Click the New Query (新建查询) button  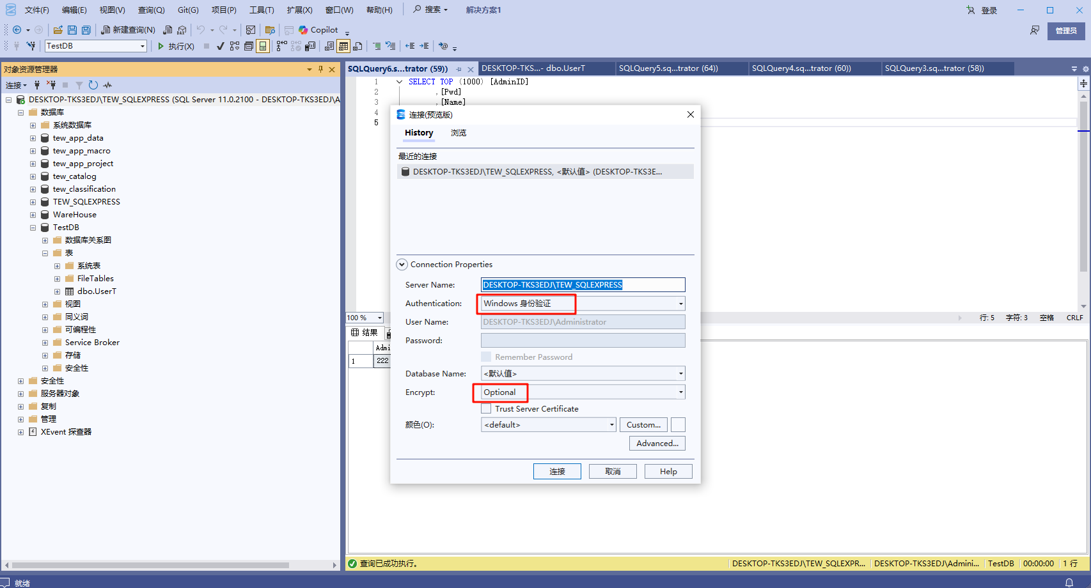click(128, 30)
